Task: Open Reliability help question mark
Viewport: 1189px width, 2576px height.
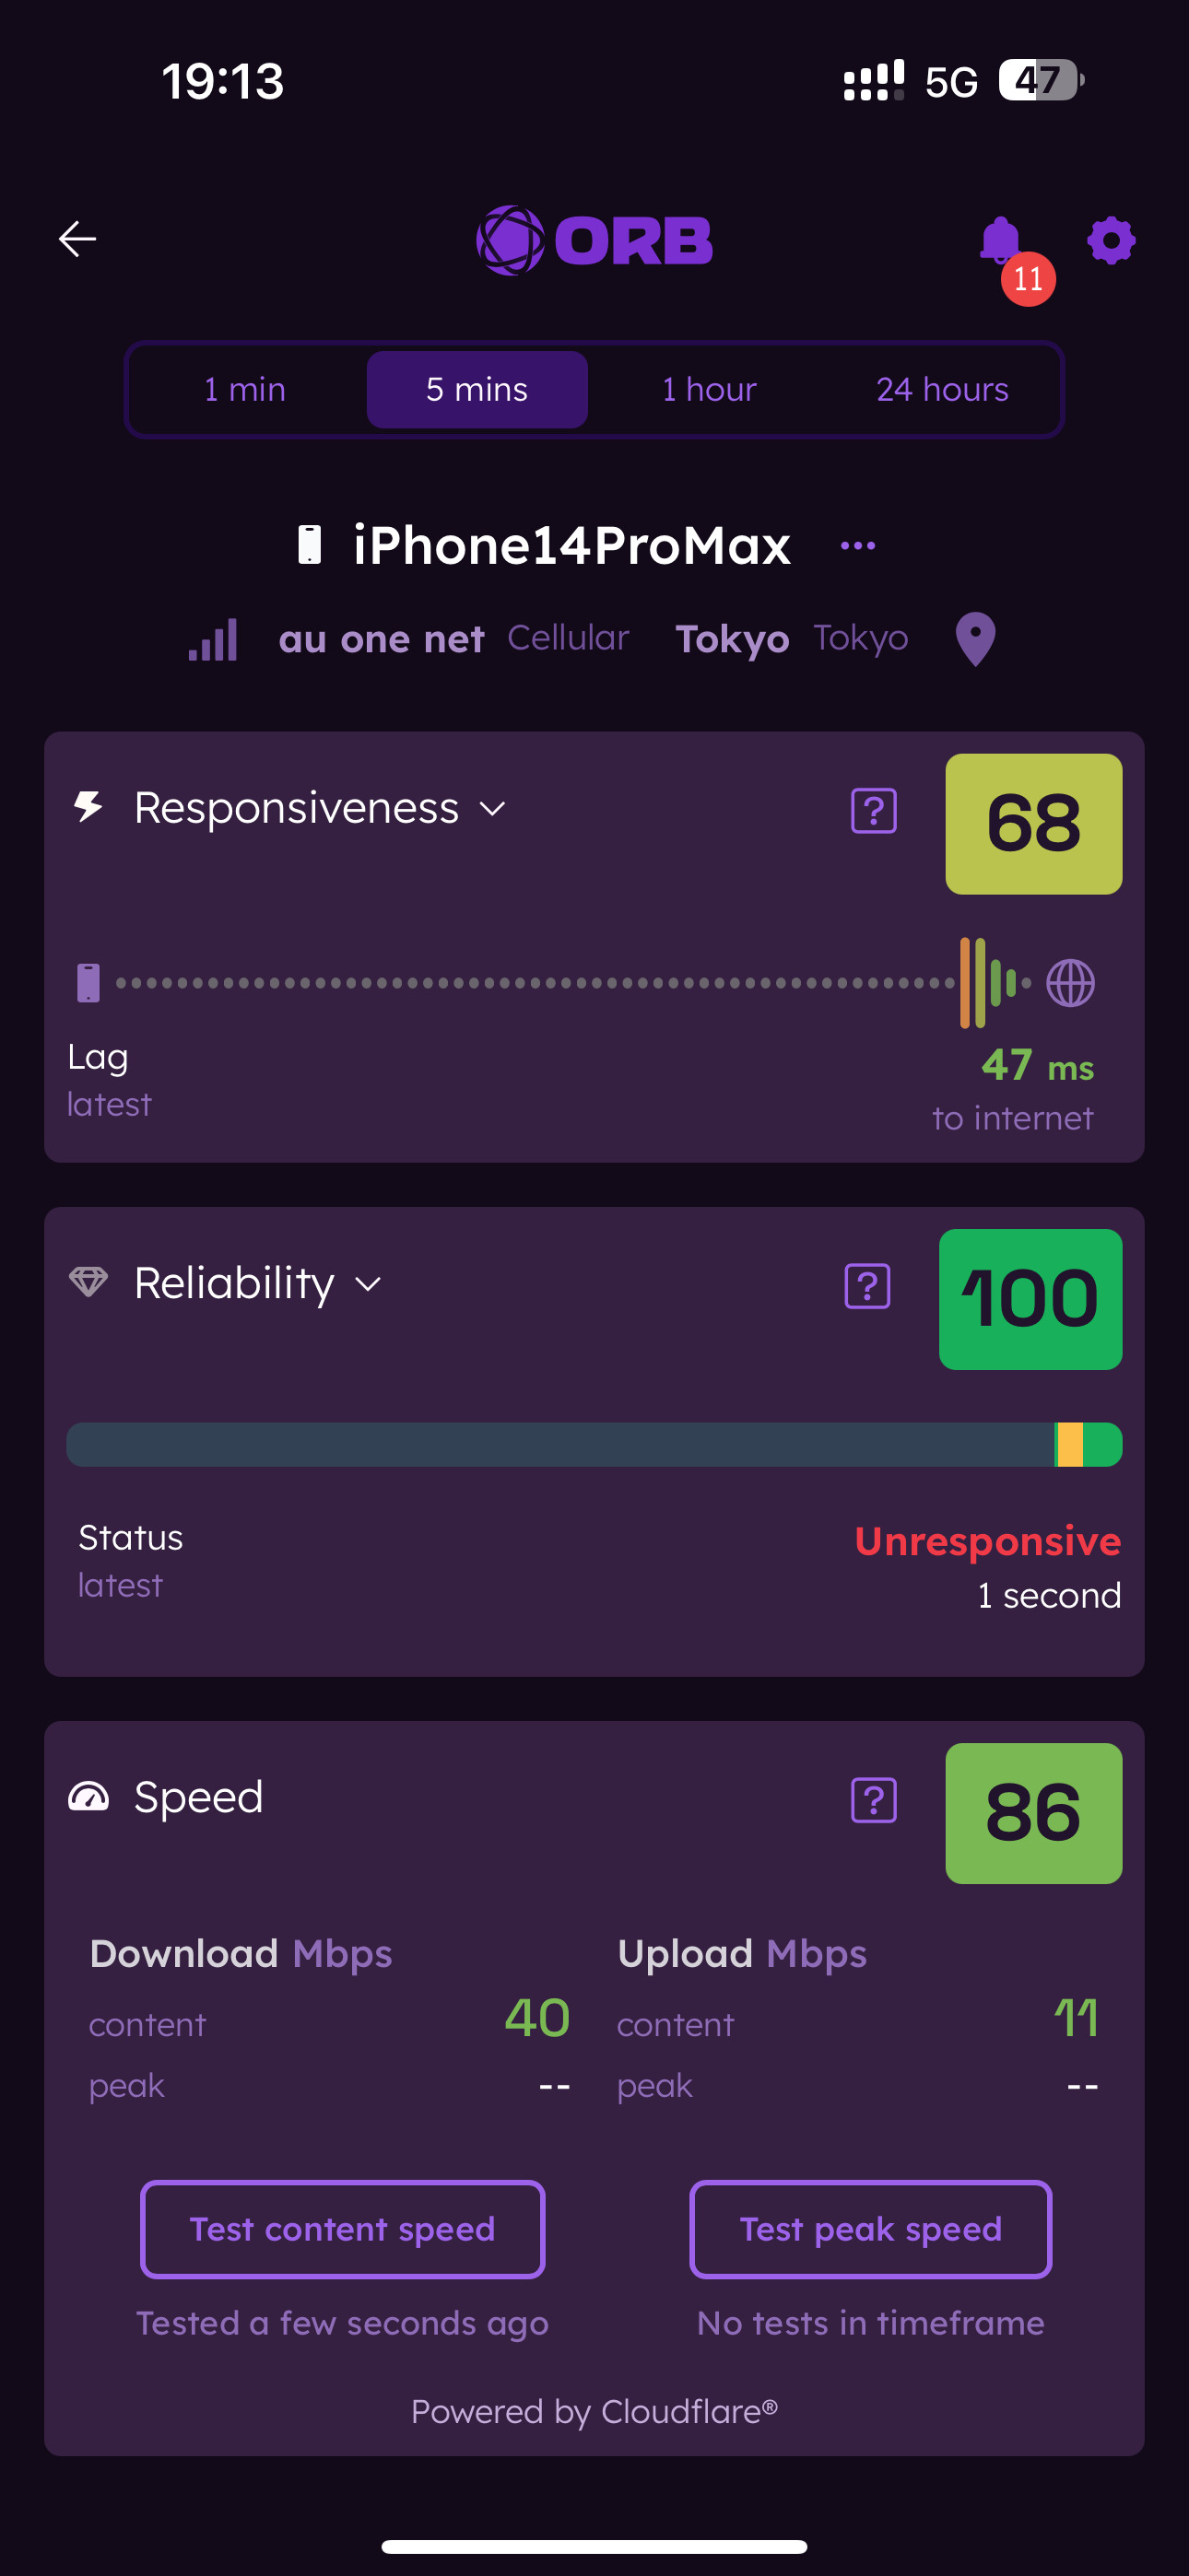Action: pos(866,1286)
